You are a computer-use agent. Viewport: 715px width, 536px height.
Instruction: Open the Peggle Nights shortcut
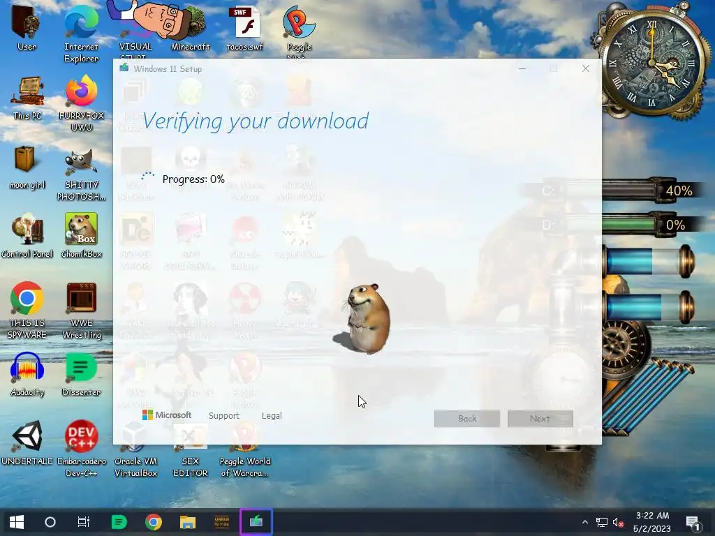[x=299, y=29]
